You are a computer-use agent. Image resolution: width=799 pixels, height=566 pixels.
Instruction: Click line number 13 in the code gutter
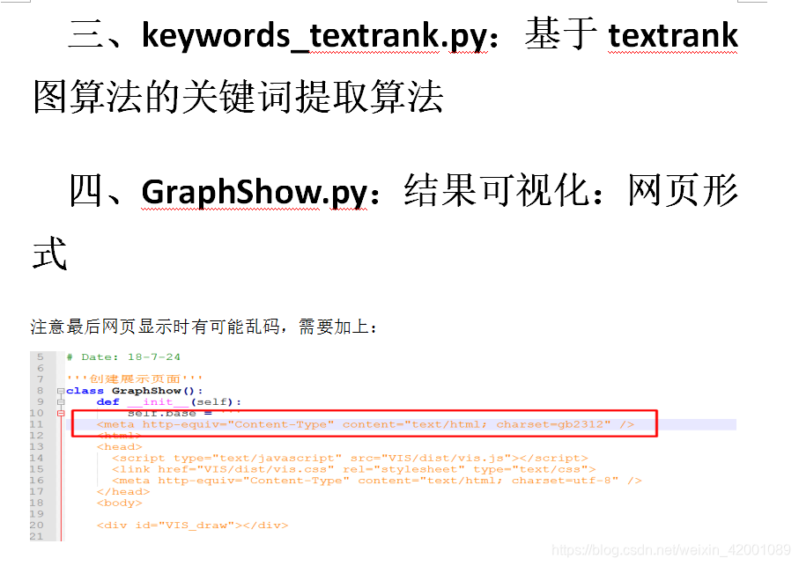point(37,447)
